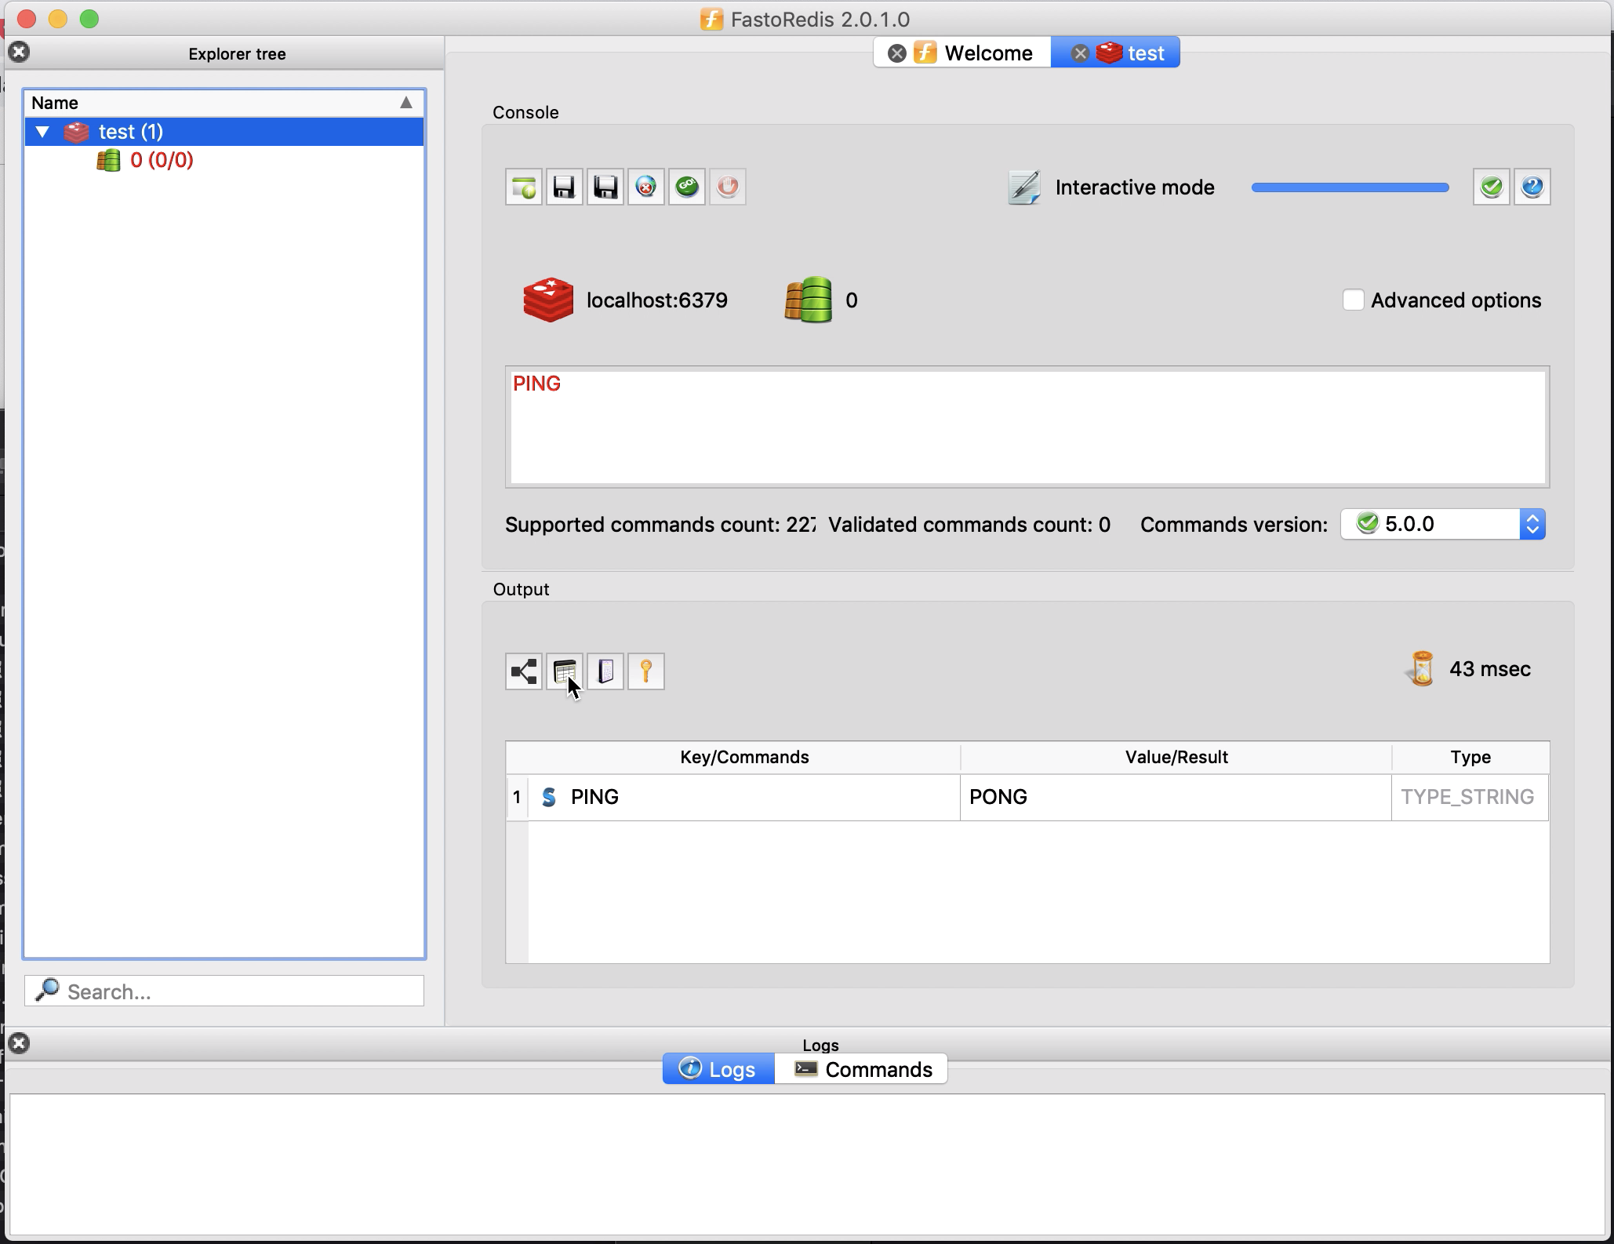The height and width of the screenshot is (1244, 1614).
Task: Click the golden key view icon
Action: 646,671
